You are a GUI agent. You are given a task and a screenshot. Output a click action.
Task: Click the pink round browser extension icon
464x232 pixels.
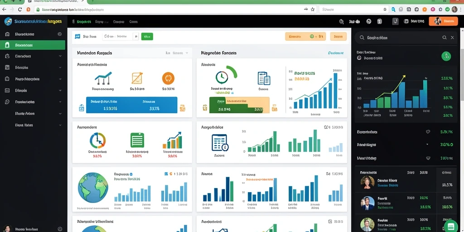tap(433, 10)
